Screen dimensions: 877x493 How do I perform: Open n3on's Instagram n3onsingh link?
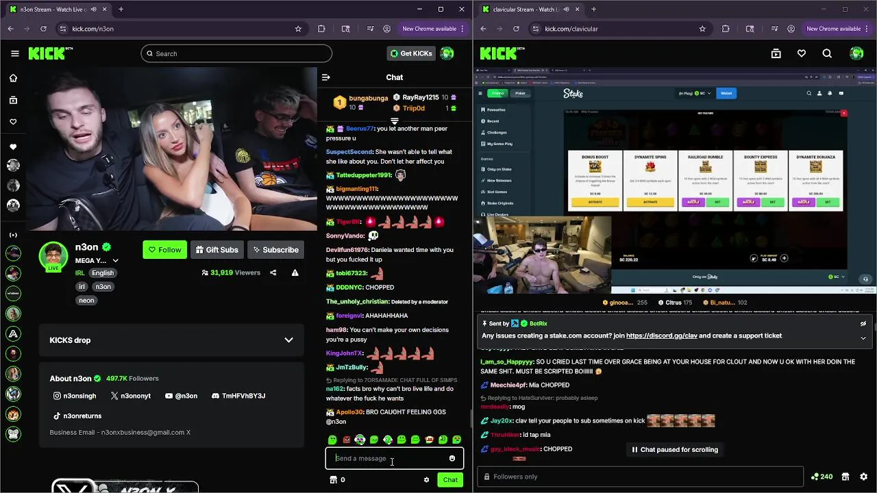click(75, 396)
